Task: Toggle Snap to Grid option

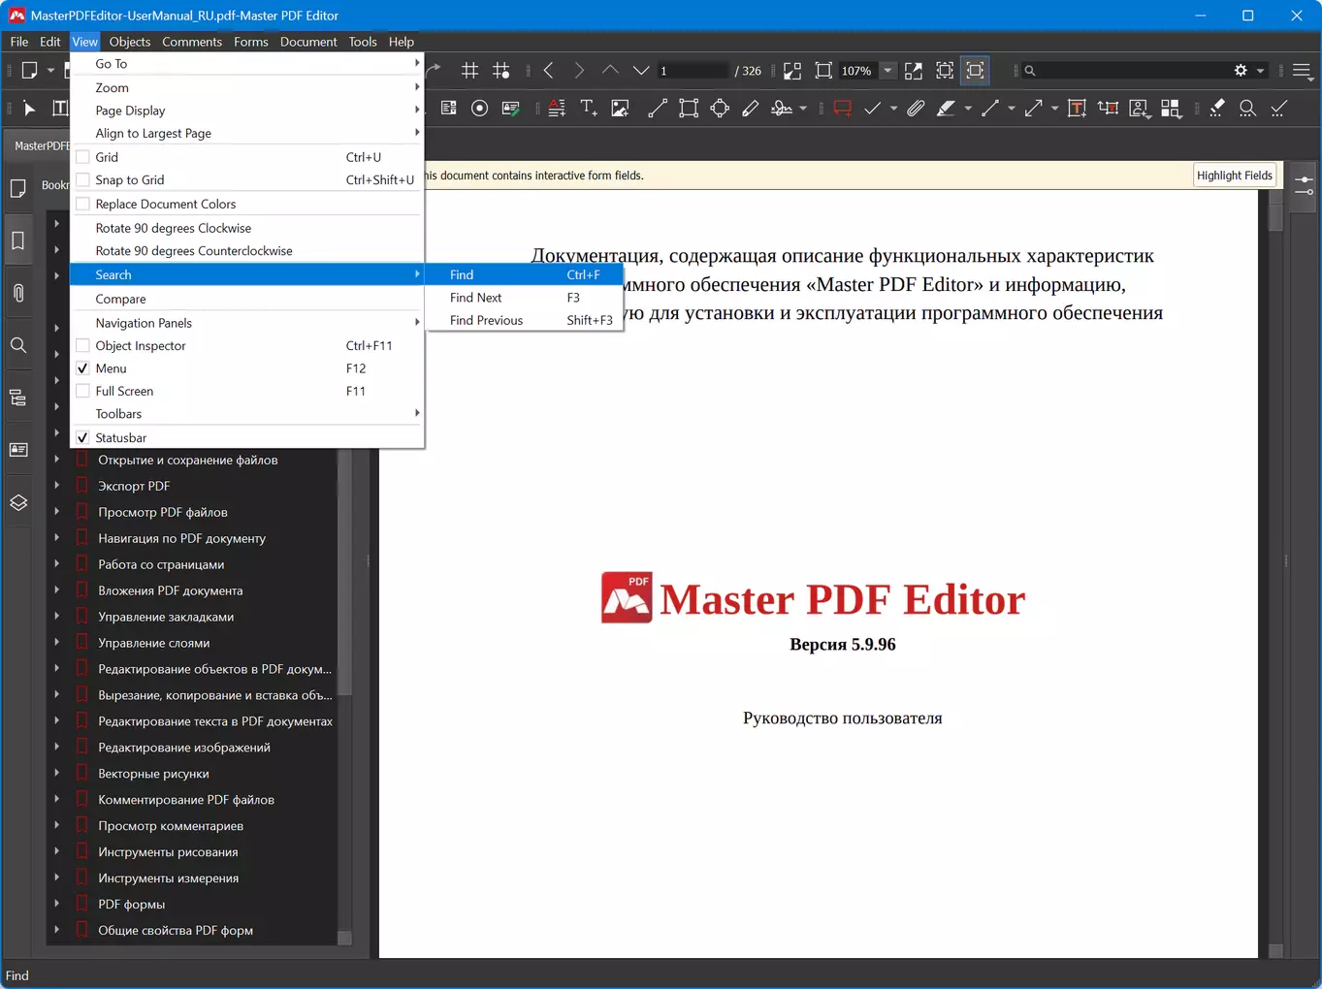Action: coord(83,180)
